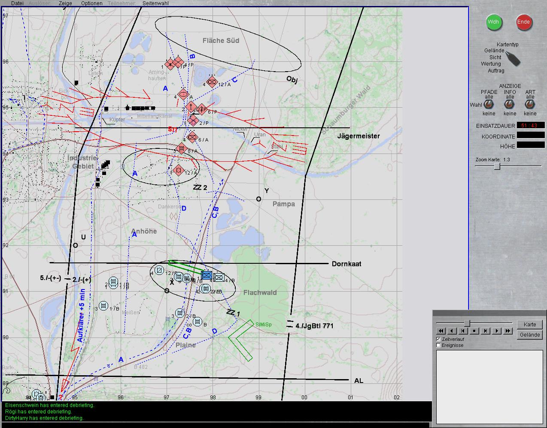Click the stop playback button
The width and height of the screenshot is (547, 428).
point(474,331)
